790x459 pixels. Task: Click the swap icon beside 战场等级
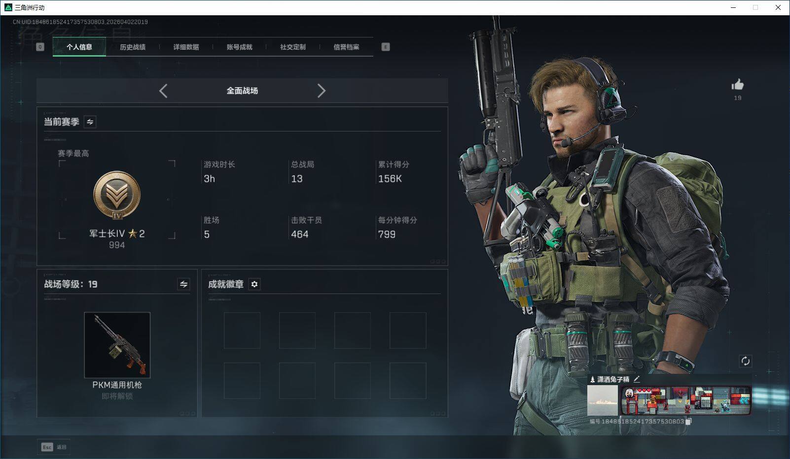pos(183,284)
